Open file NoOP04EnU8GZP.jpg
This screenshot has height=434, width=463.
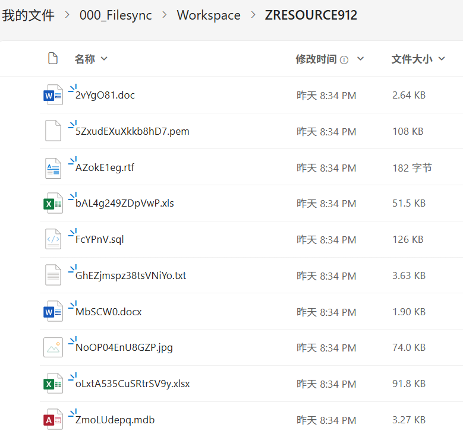point(124,348)
